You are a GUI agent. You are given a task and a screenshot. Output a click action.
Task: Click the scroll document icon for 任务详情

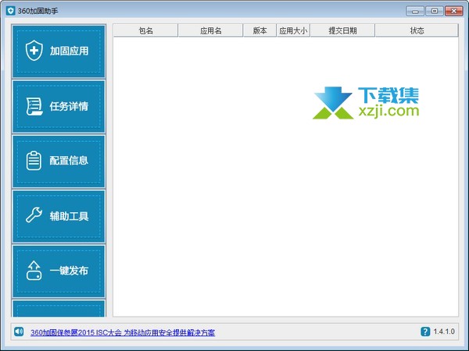click(34, 106)
